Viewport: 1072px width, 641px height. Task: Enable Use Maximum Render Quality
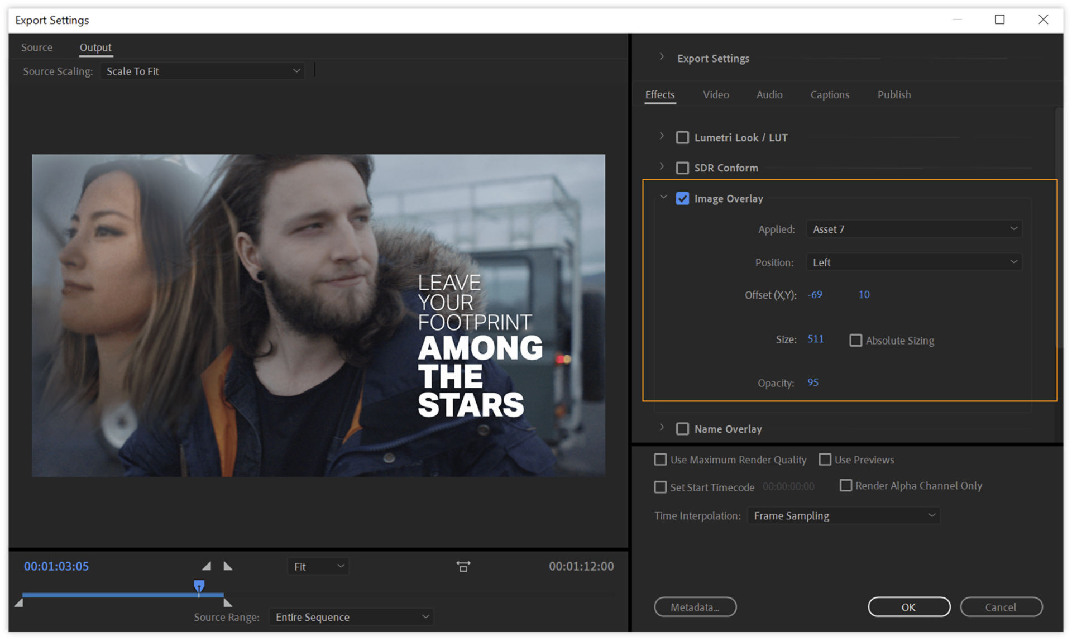[660, 459]
